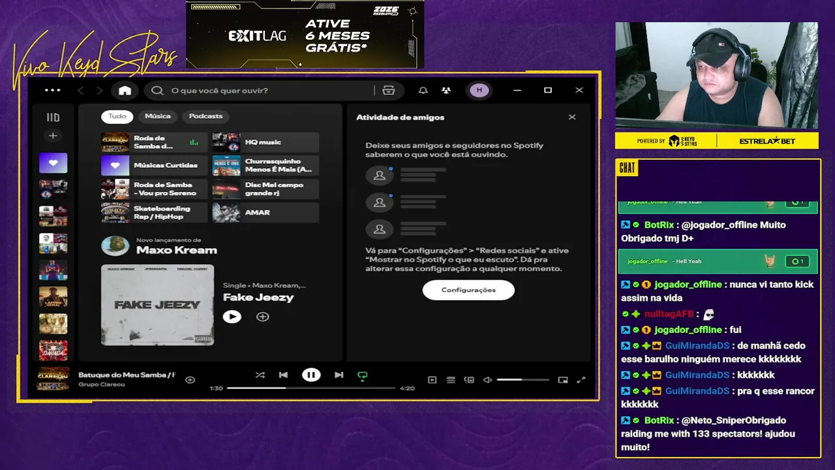The width and height of the screenshot is (835, 470).
Task: Open Liked Songs heart tile in the sidebar
Action: (53, 163)
